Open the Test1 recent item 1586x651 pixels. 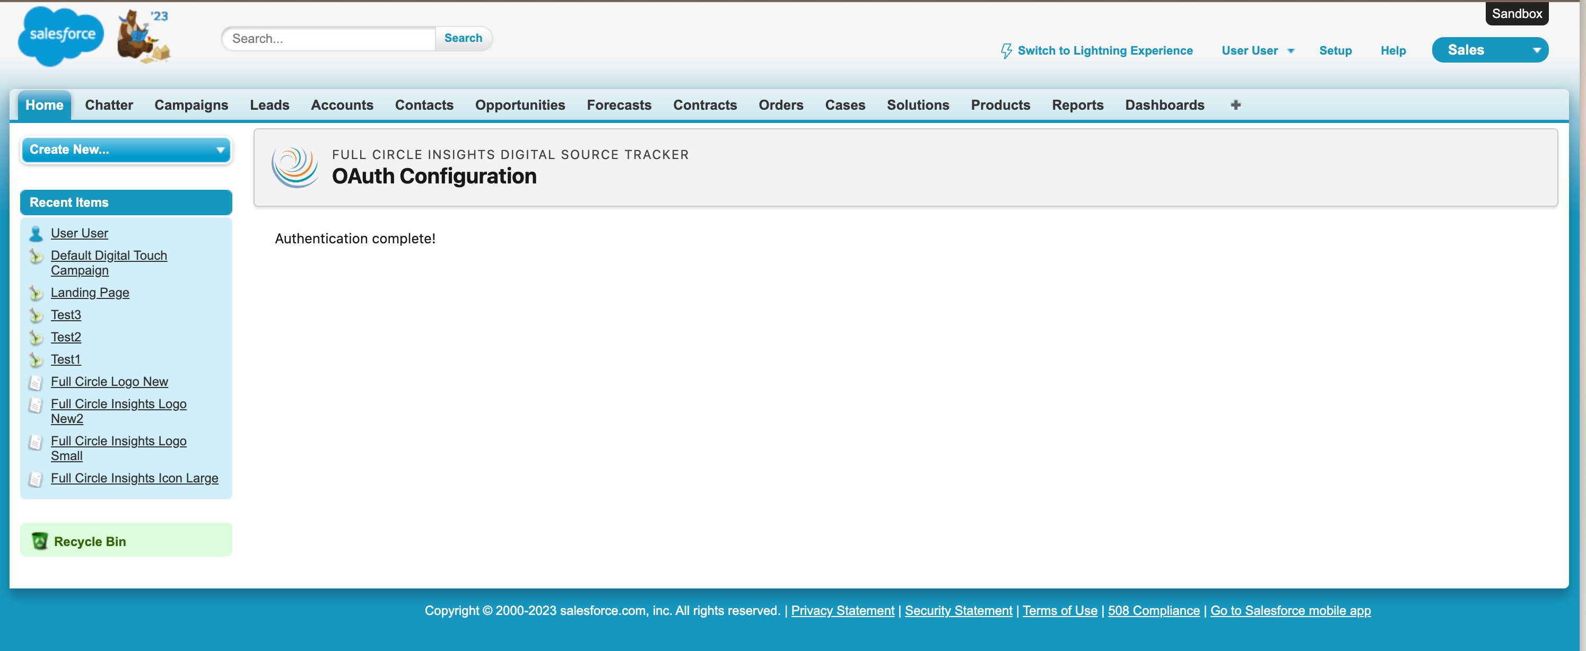(66, 359)
